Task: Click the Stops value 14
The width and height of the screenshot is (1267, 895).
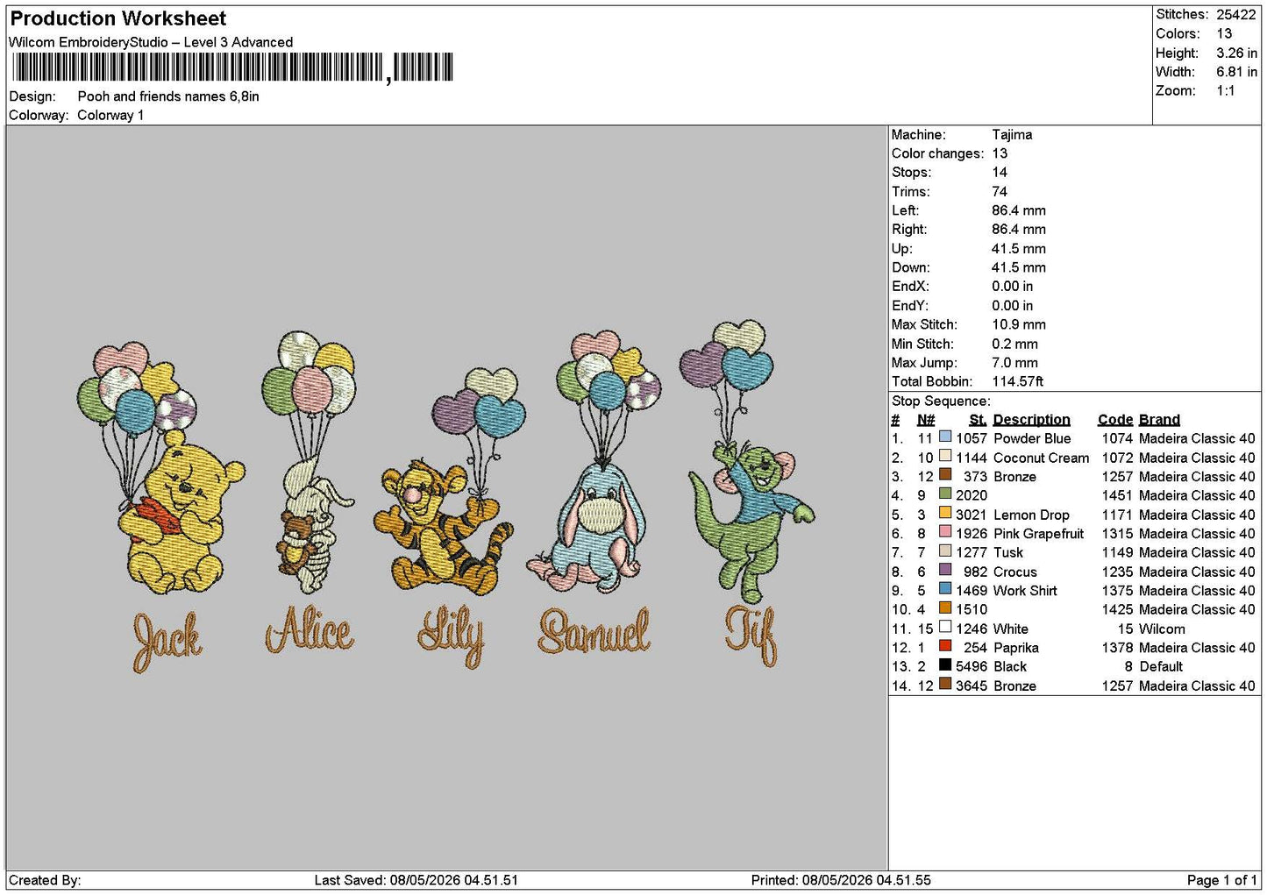Action: click(1000, 172)
